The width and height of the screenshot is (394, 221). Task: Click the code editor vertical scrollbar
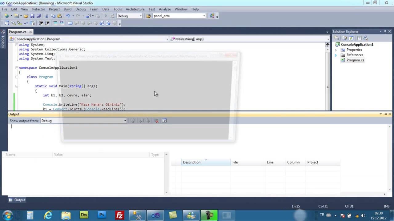(328, 79)
